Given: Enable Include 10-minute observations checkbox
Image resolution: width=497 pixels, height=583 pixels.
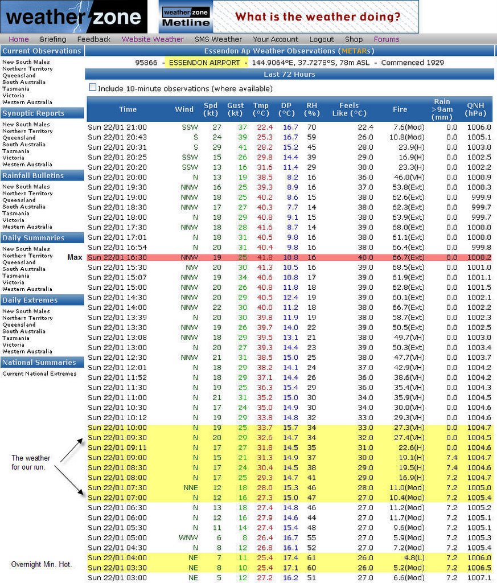Looking at the screenshot, I should [93, 87].
